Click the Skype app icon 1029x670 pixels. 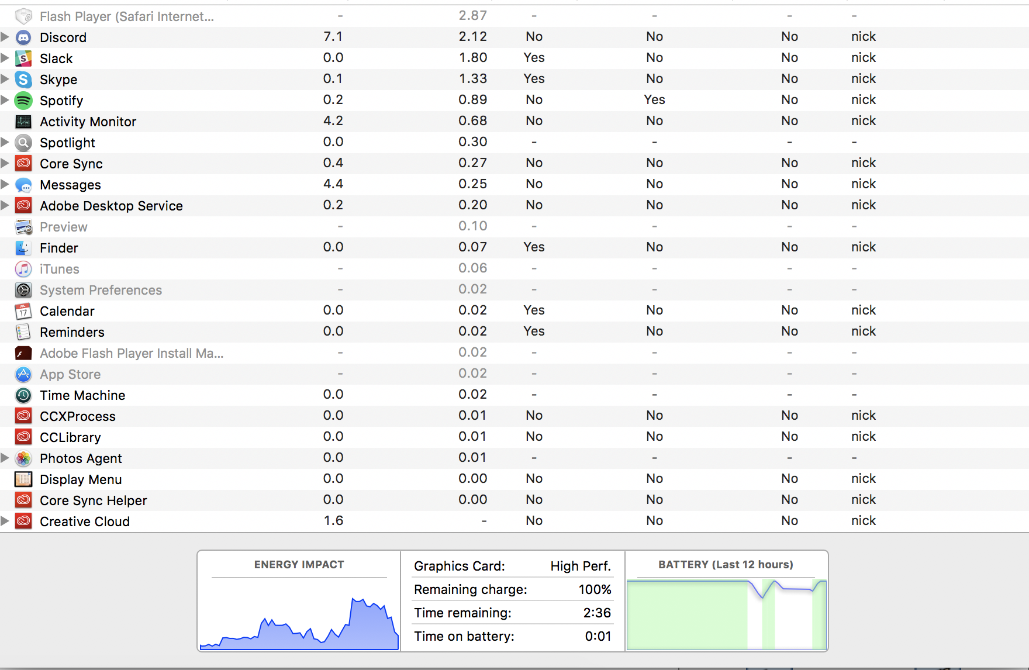[23, 80]
